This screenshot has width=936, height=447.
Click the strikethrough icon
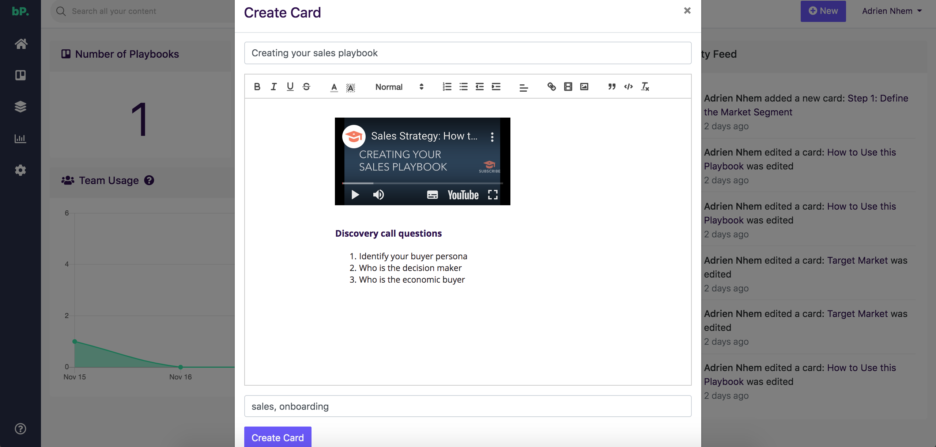tap(306, 87)
